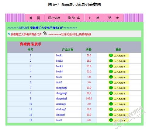The image size is (149, 131).
Task: Click the green smiley icon for book2
Action: click(x=111, y=61)
